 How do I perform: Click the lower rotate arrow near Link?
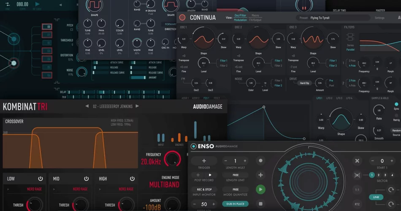[391, 204]
